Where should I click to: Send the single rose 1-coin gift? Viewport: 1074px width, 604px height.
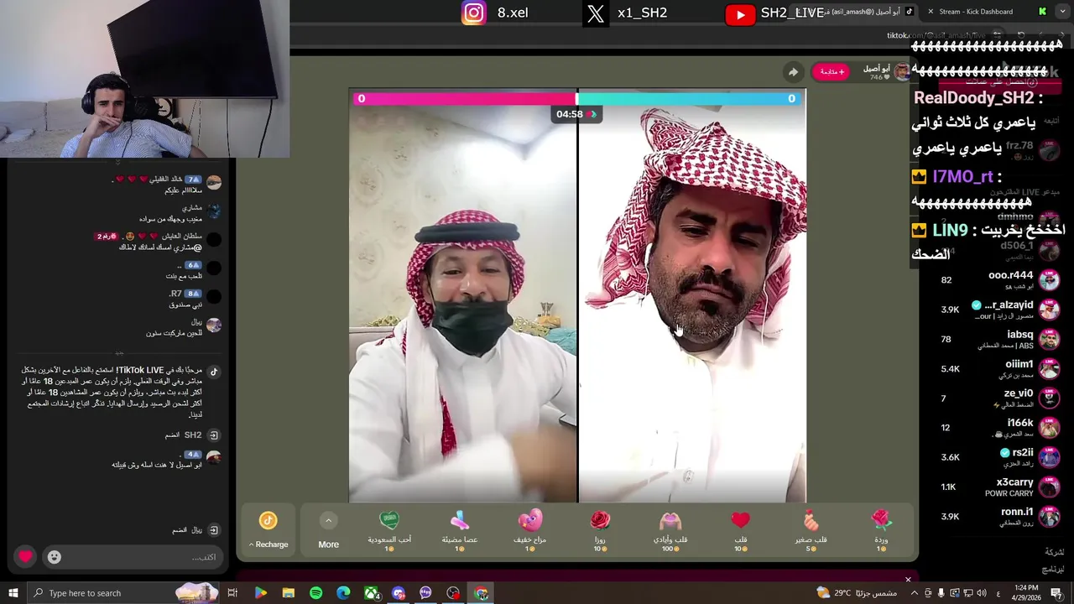coord(880,530)
